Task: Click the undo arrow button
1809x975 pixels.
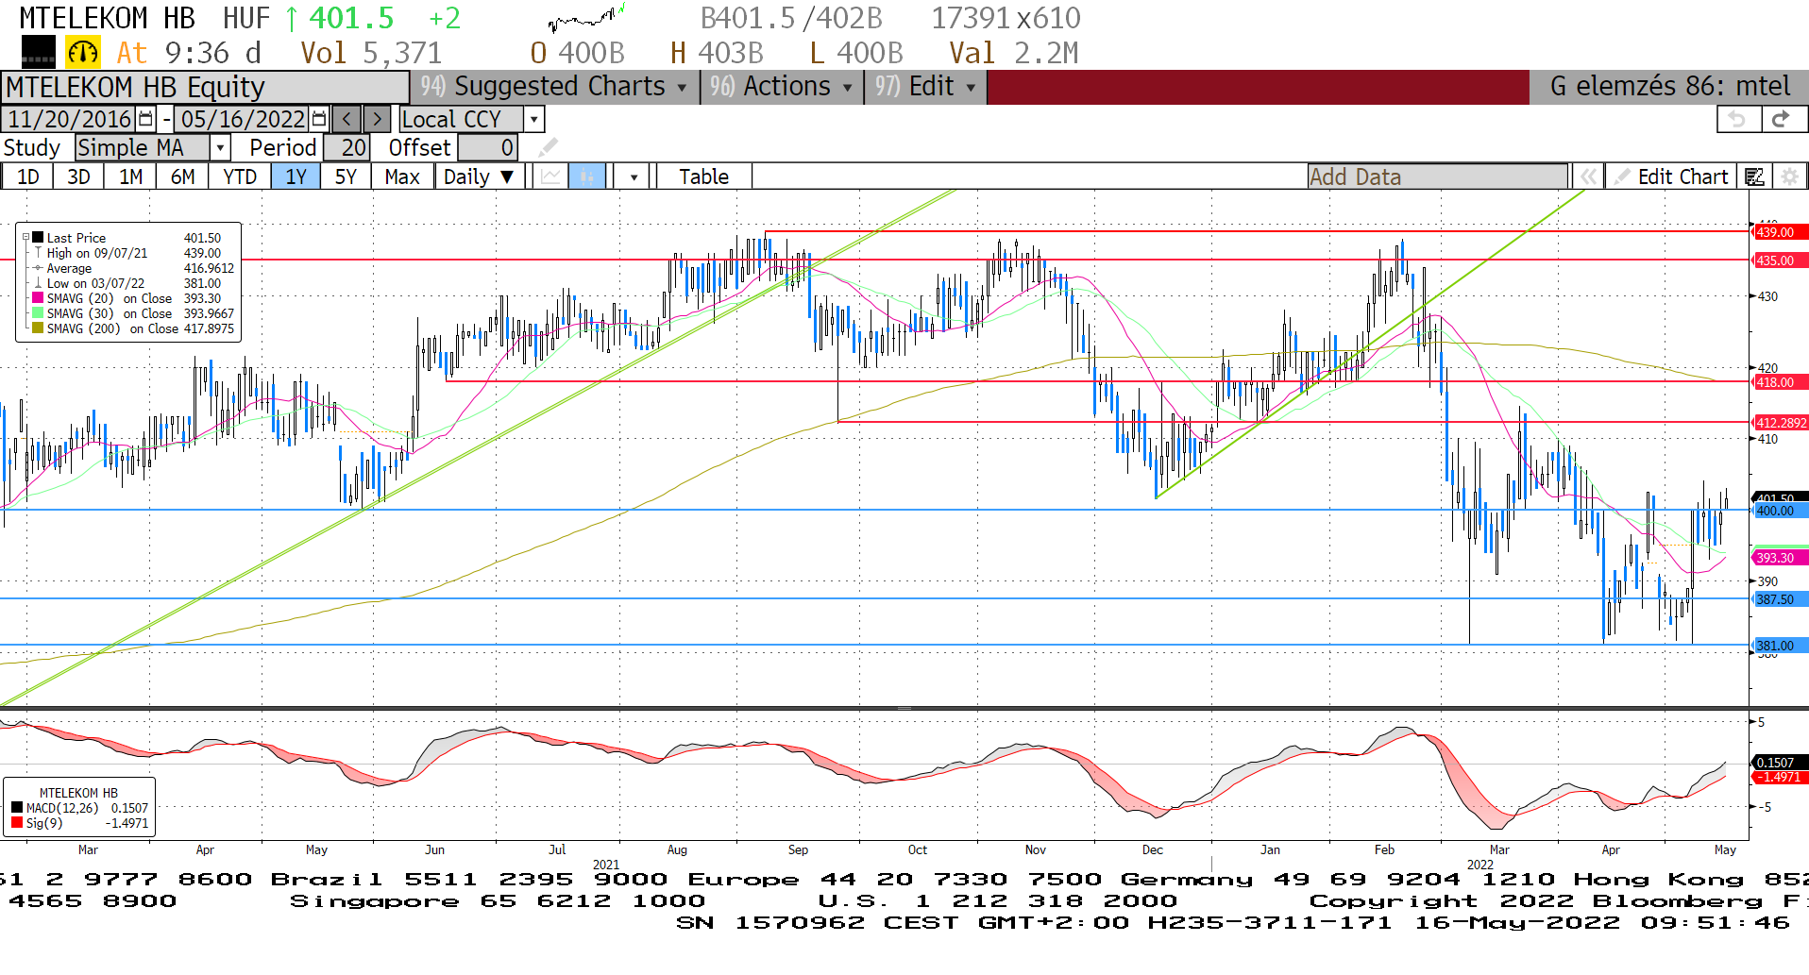Action: (1738, 119)
